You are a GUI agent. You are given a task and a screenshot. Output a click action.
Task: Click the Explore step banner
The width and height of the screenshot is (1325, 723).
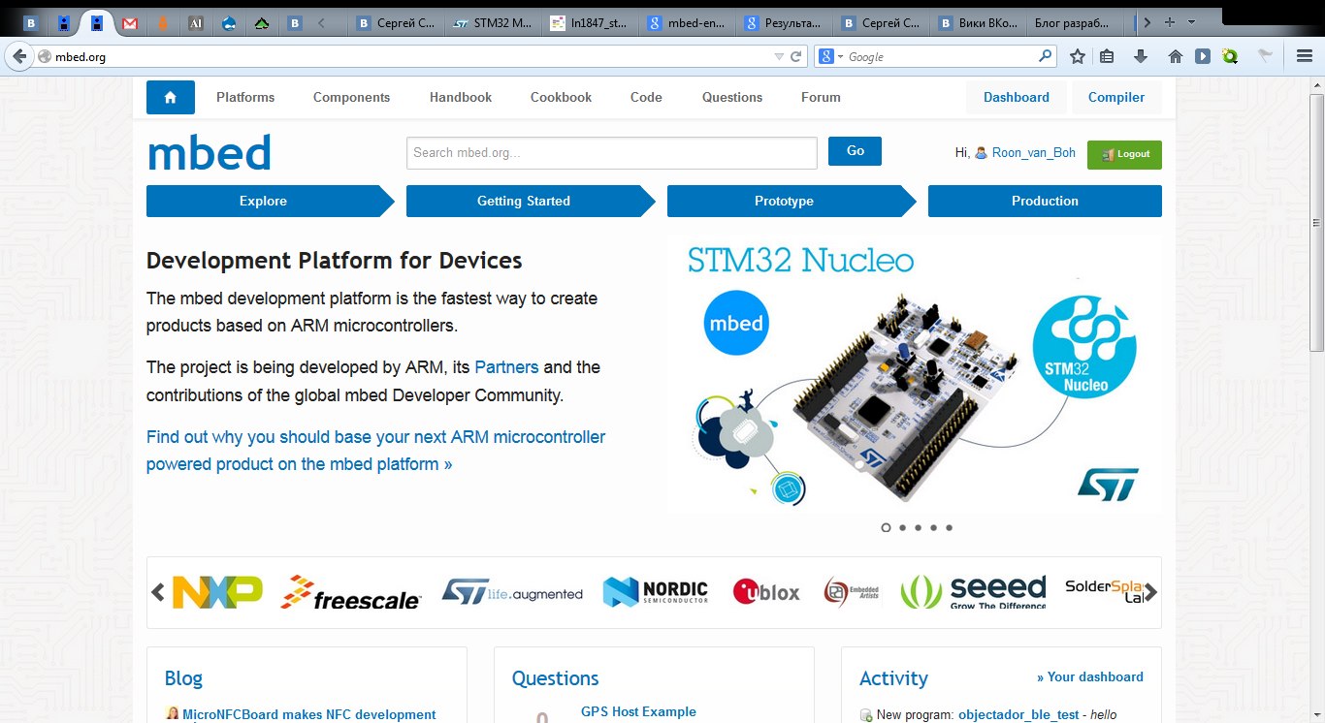[271, 201]
